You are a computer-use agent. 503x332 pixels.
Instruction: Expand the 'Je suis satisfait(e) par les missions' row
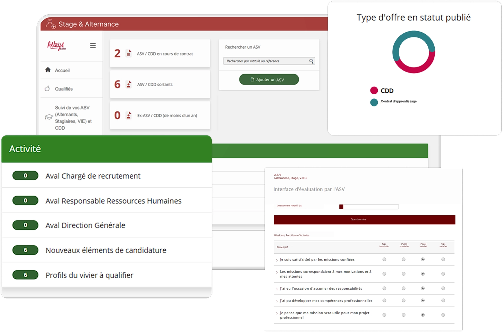coord(276,260)
